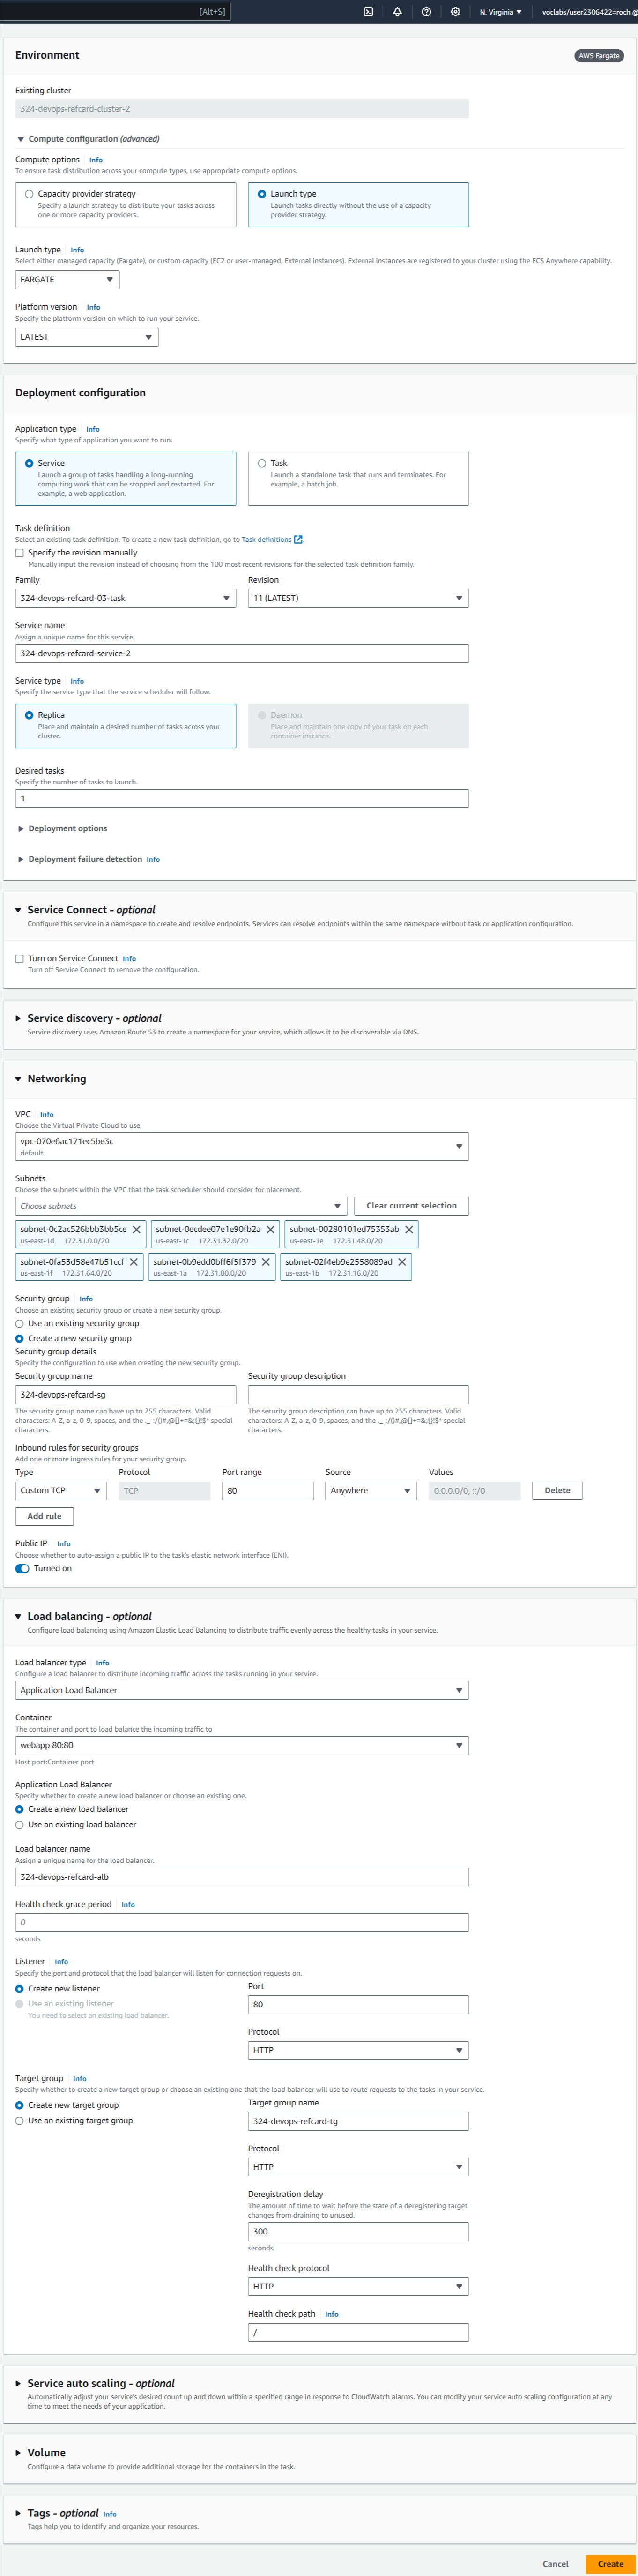Viewport: 638px width, 2576px height.
Task: Open Info link next to Compute options
Action: (x=96, y=160)
